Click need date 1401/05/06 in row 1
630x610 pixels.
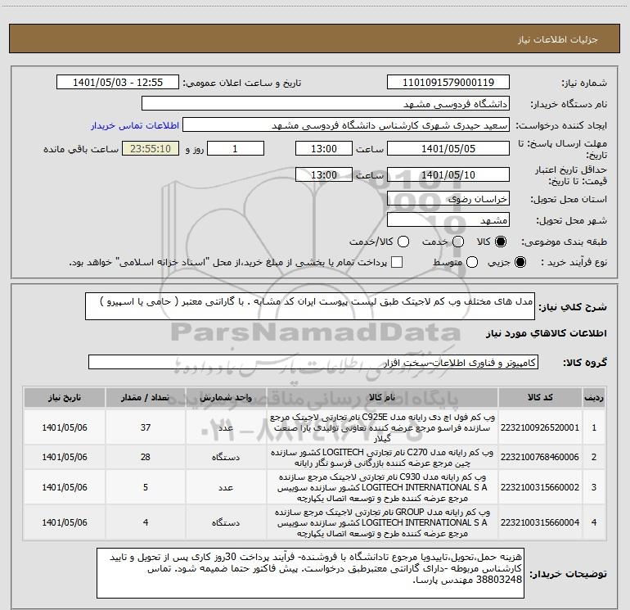(x=65, y=427)
